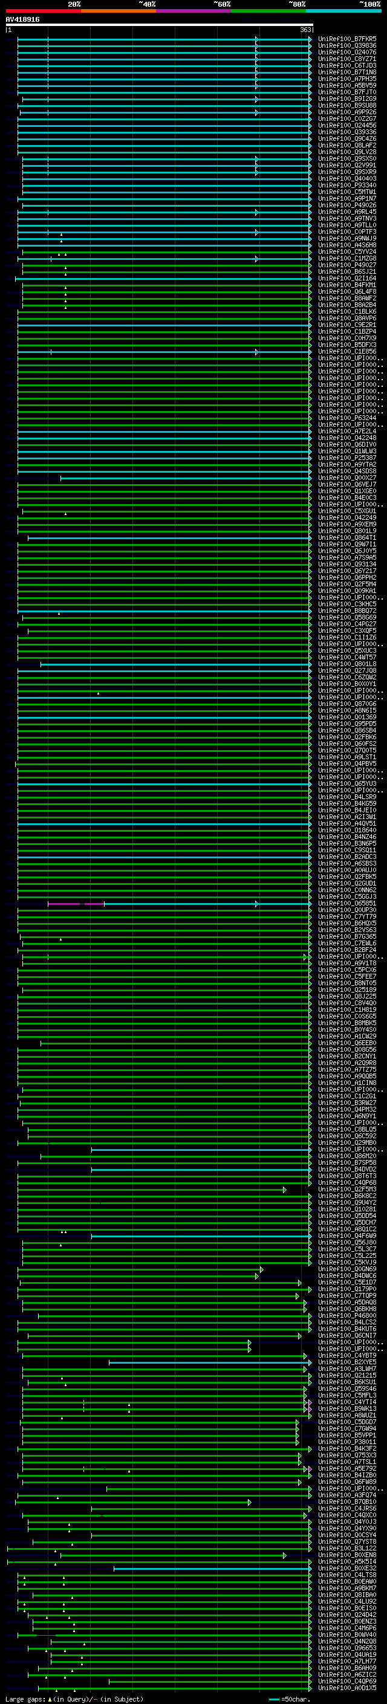The width and height of the screenshot is (387, 1704).
Task: Click label UniRef100_Q6FW89
Action: [x=347, y=1482]
